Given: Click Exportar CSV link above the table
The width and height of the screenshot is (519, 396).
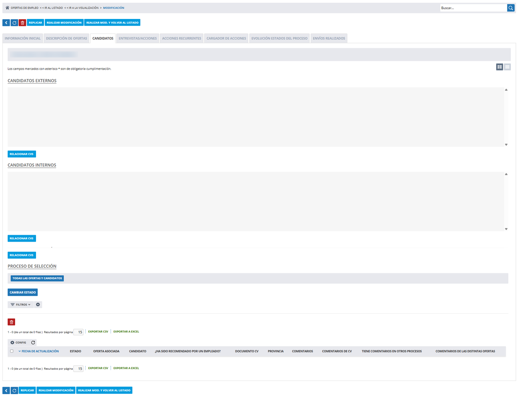Looking at the screenshot, I should click(98, 332).
